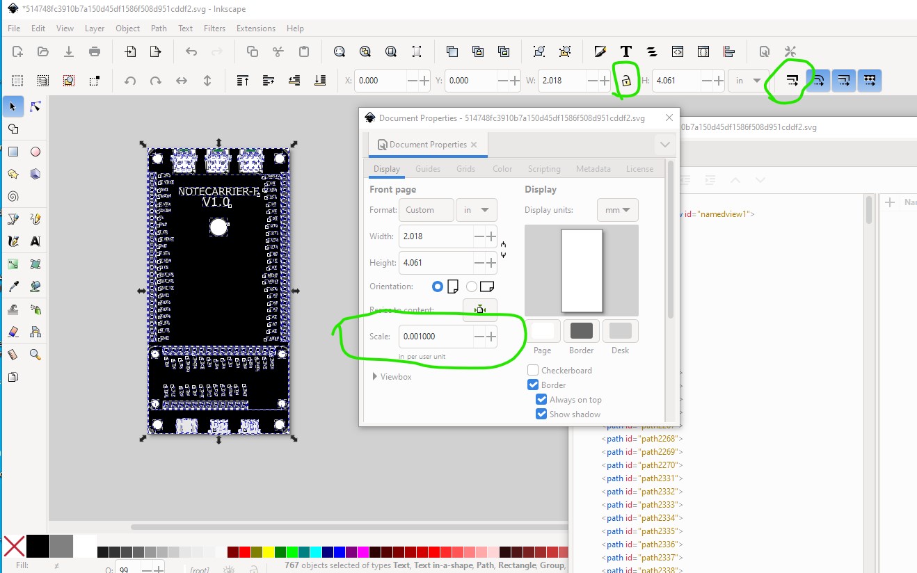Click the Import file icon

[130, 51]
